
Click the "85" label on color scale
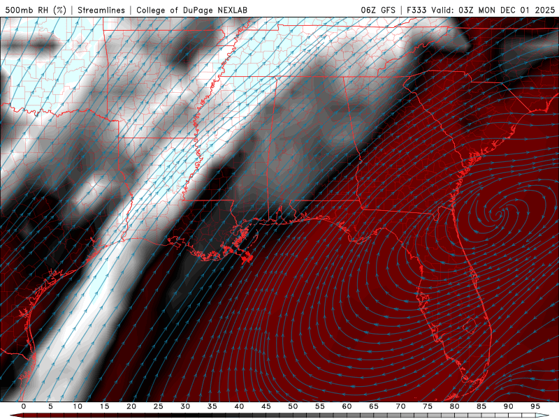(x=481, y=406)
